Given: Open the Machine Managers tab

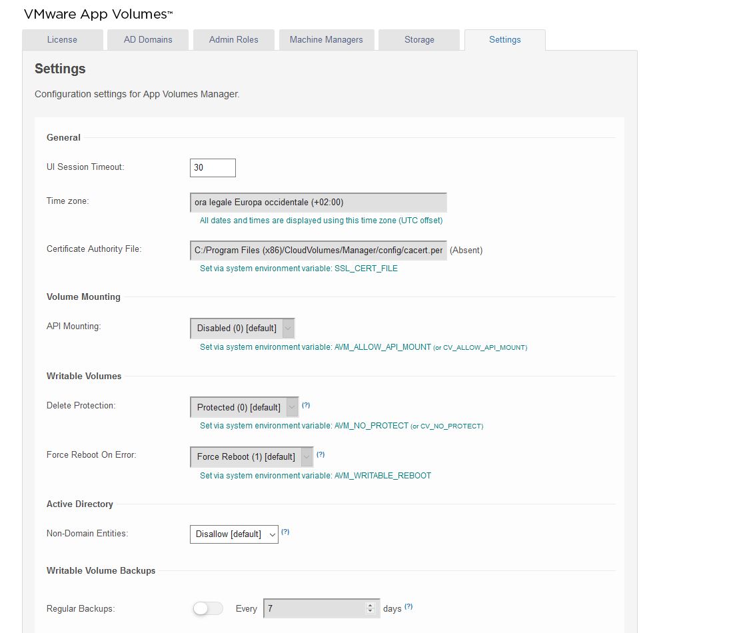Looking at the screenshot, I should (327, 39).
